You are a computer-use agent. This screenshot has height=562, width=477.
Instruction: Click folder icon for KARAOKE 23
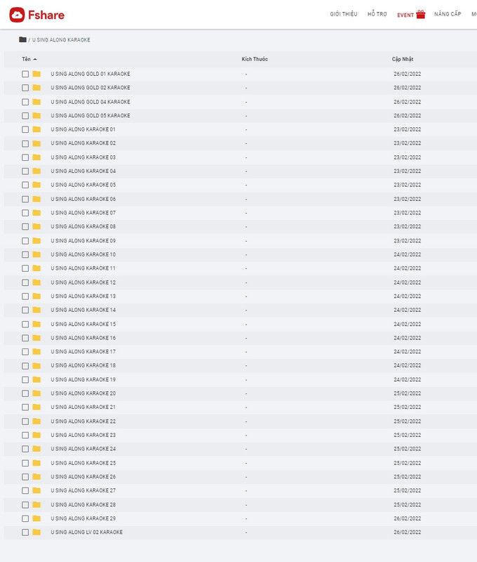36,435
